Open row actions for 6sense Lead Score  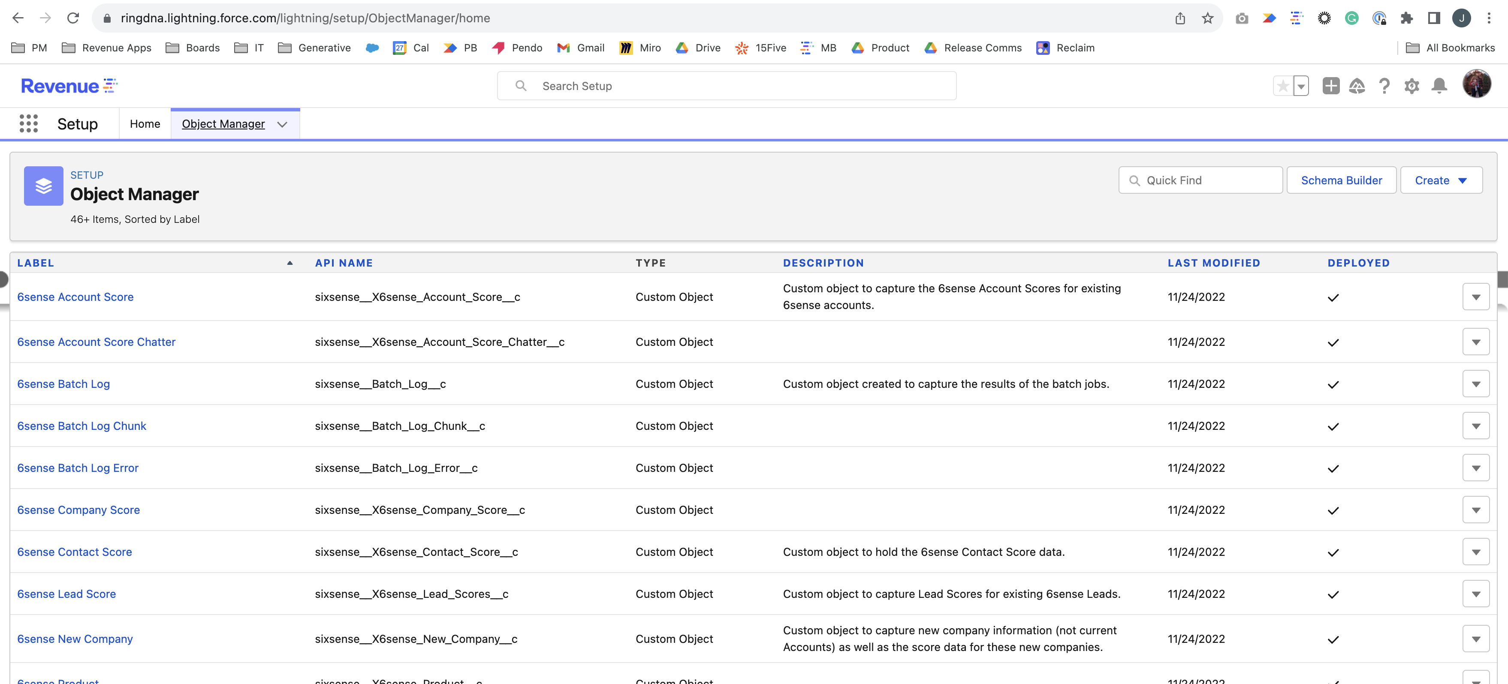pos(1476,594)
